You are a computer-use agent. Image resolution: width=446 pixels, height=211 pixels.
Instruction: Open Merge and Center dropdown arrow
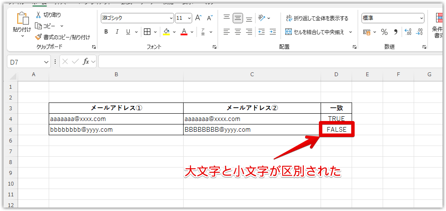tap(350, 32)
